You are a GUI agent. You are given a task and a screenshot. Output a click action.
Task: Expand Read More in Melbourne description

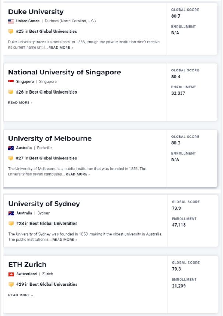pyautogui.click(x=78, y=175)
